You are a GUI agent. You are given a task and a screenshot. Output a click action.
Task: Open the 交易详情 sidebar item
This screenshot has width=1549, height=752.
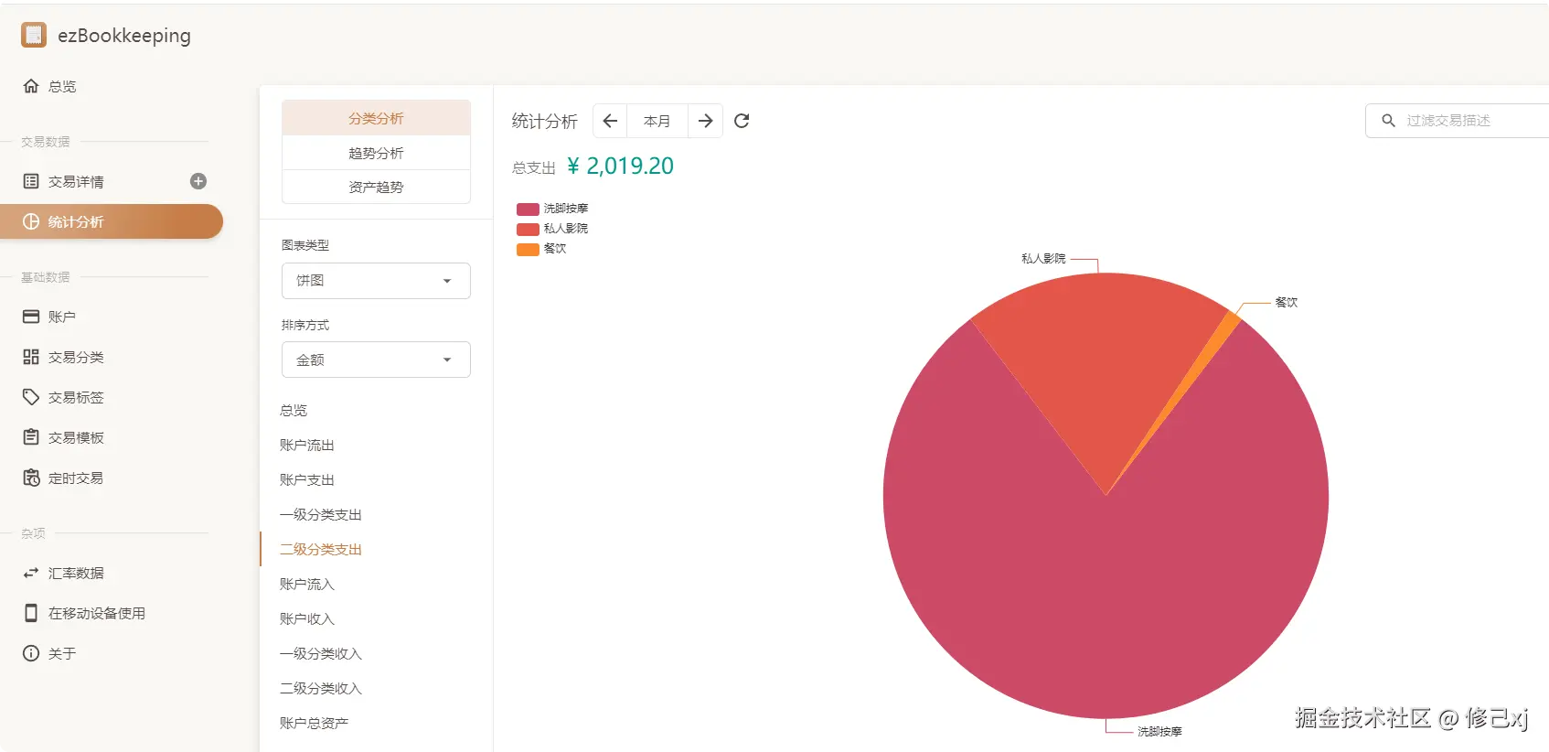112,181
